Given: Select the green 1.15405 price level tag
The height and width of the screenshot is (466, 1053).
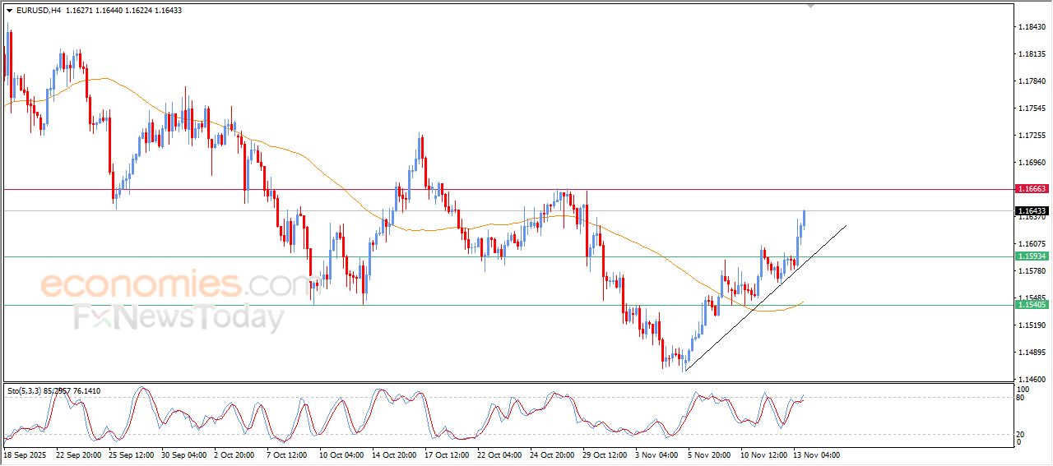Looking at the screenshot, I should click(x=1032, y=305).
